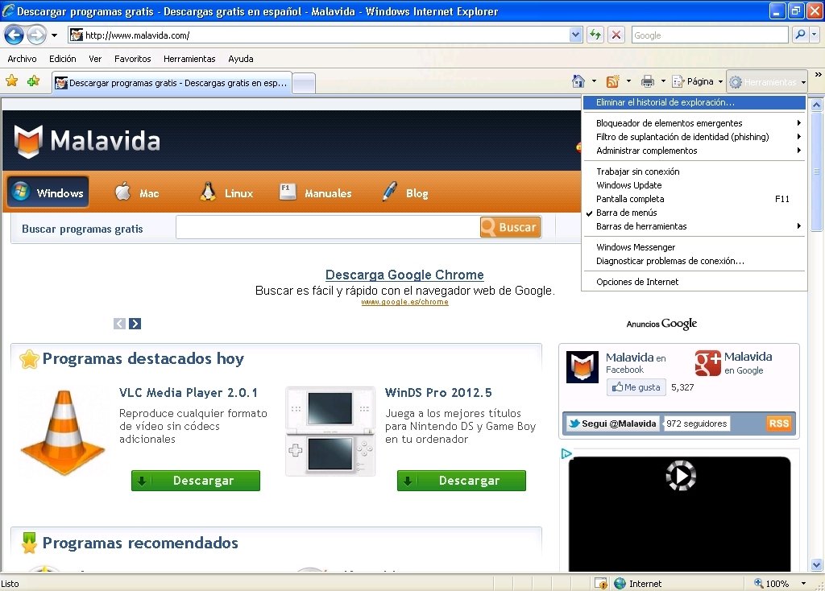Click the search magnifier icon
Viewport: 825px width, 591px height.
pos(800,35)
